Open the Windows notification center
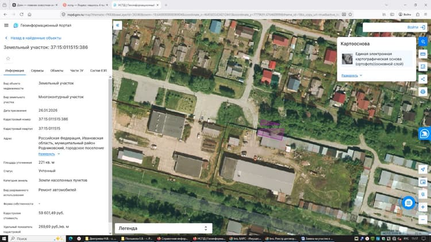Image resolution: width=431 pixels, height=242 pixels. click(424, 239)
